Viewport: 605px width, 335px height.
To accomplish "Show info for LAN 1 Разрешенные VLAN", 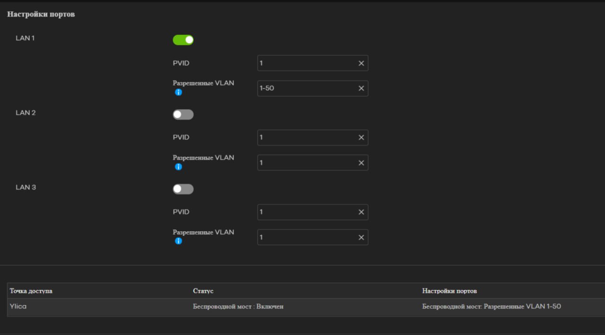I will [x=178, y=92].
